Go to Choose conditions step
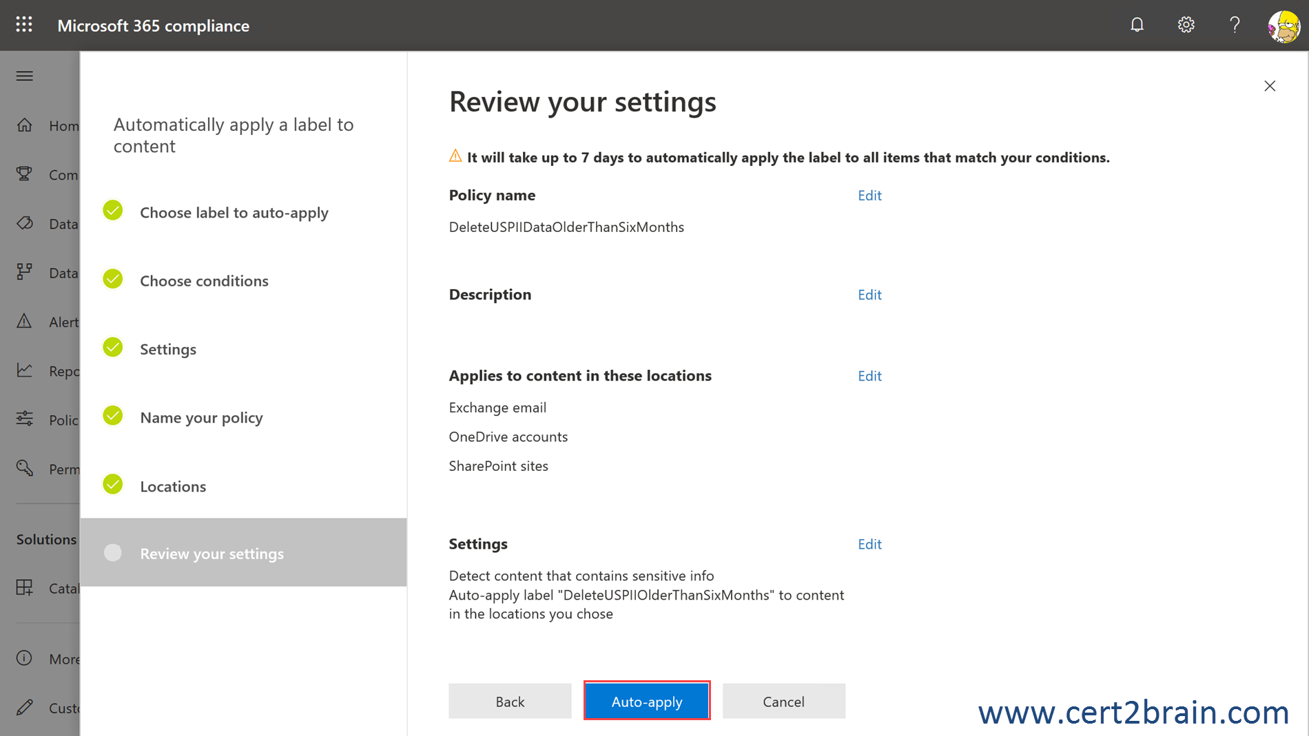 (204, 281)
